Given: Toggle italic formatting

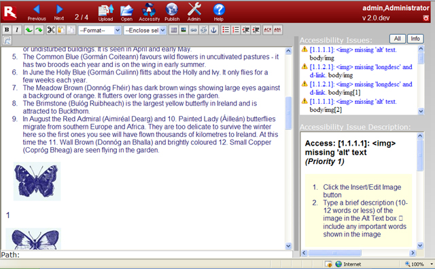Looking at the screenshot, I should pyautogui.click(x=17, y=30).
